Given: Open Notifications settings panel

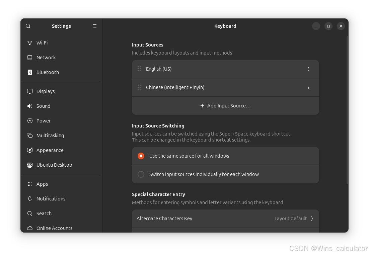Looking at the screenshot, I should (61, 199).
